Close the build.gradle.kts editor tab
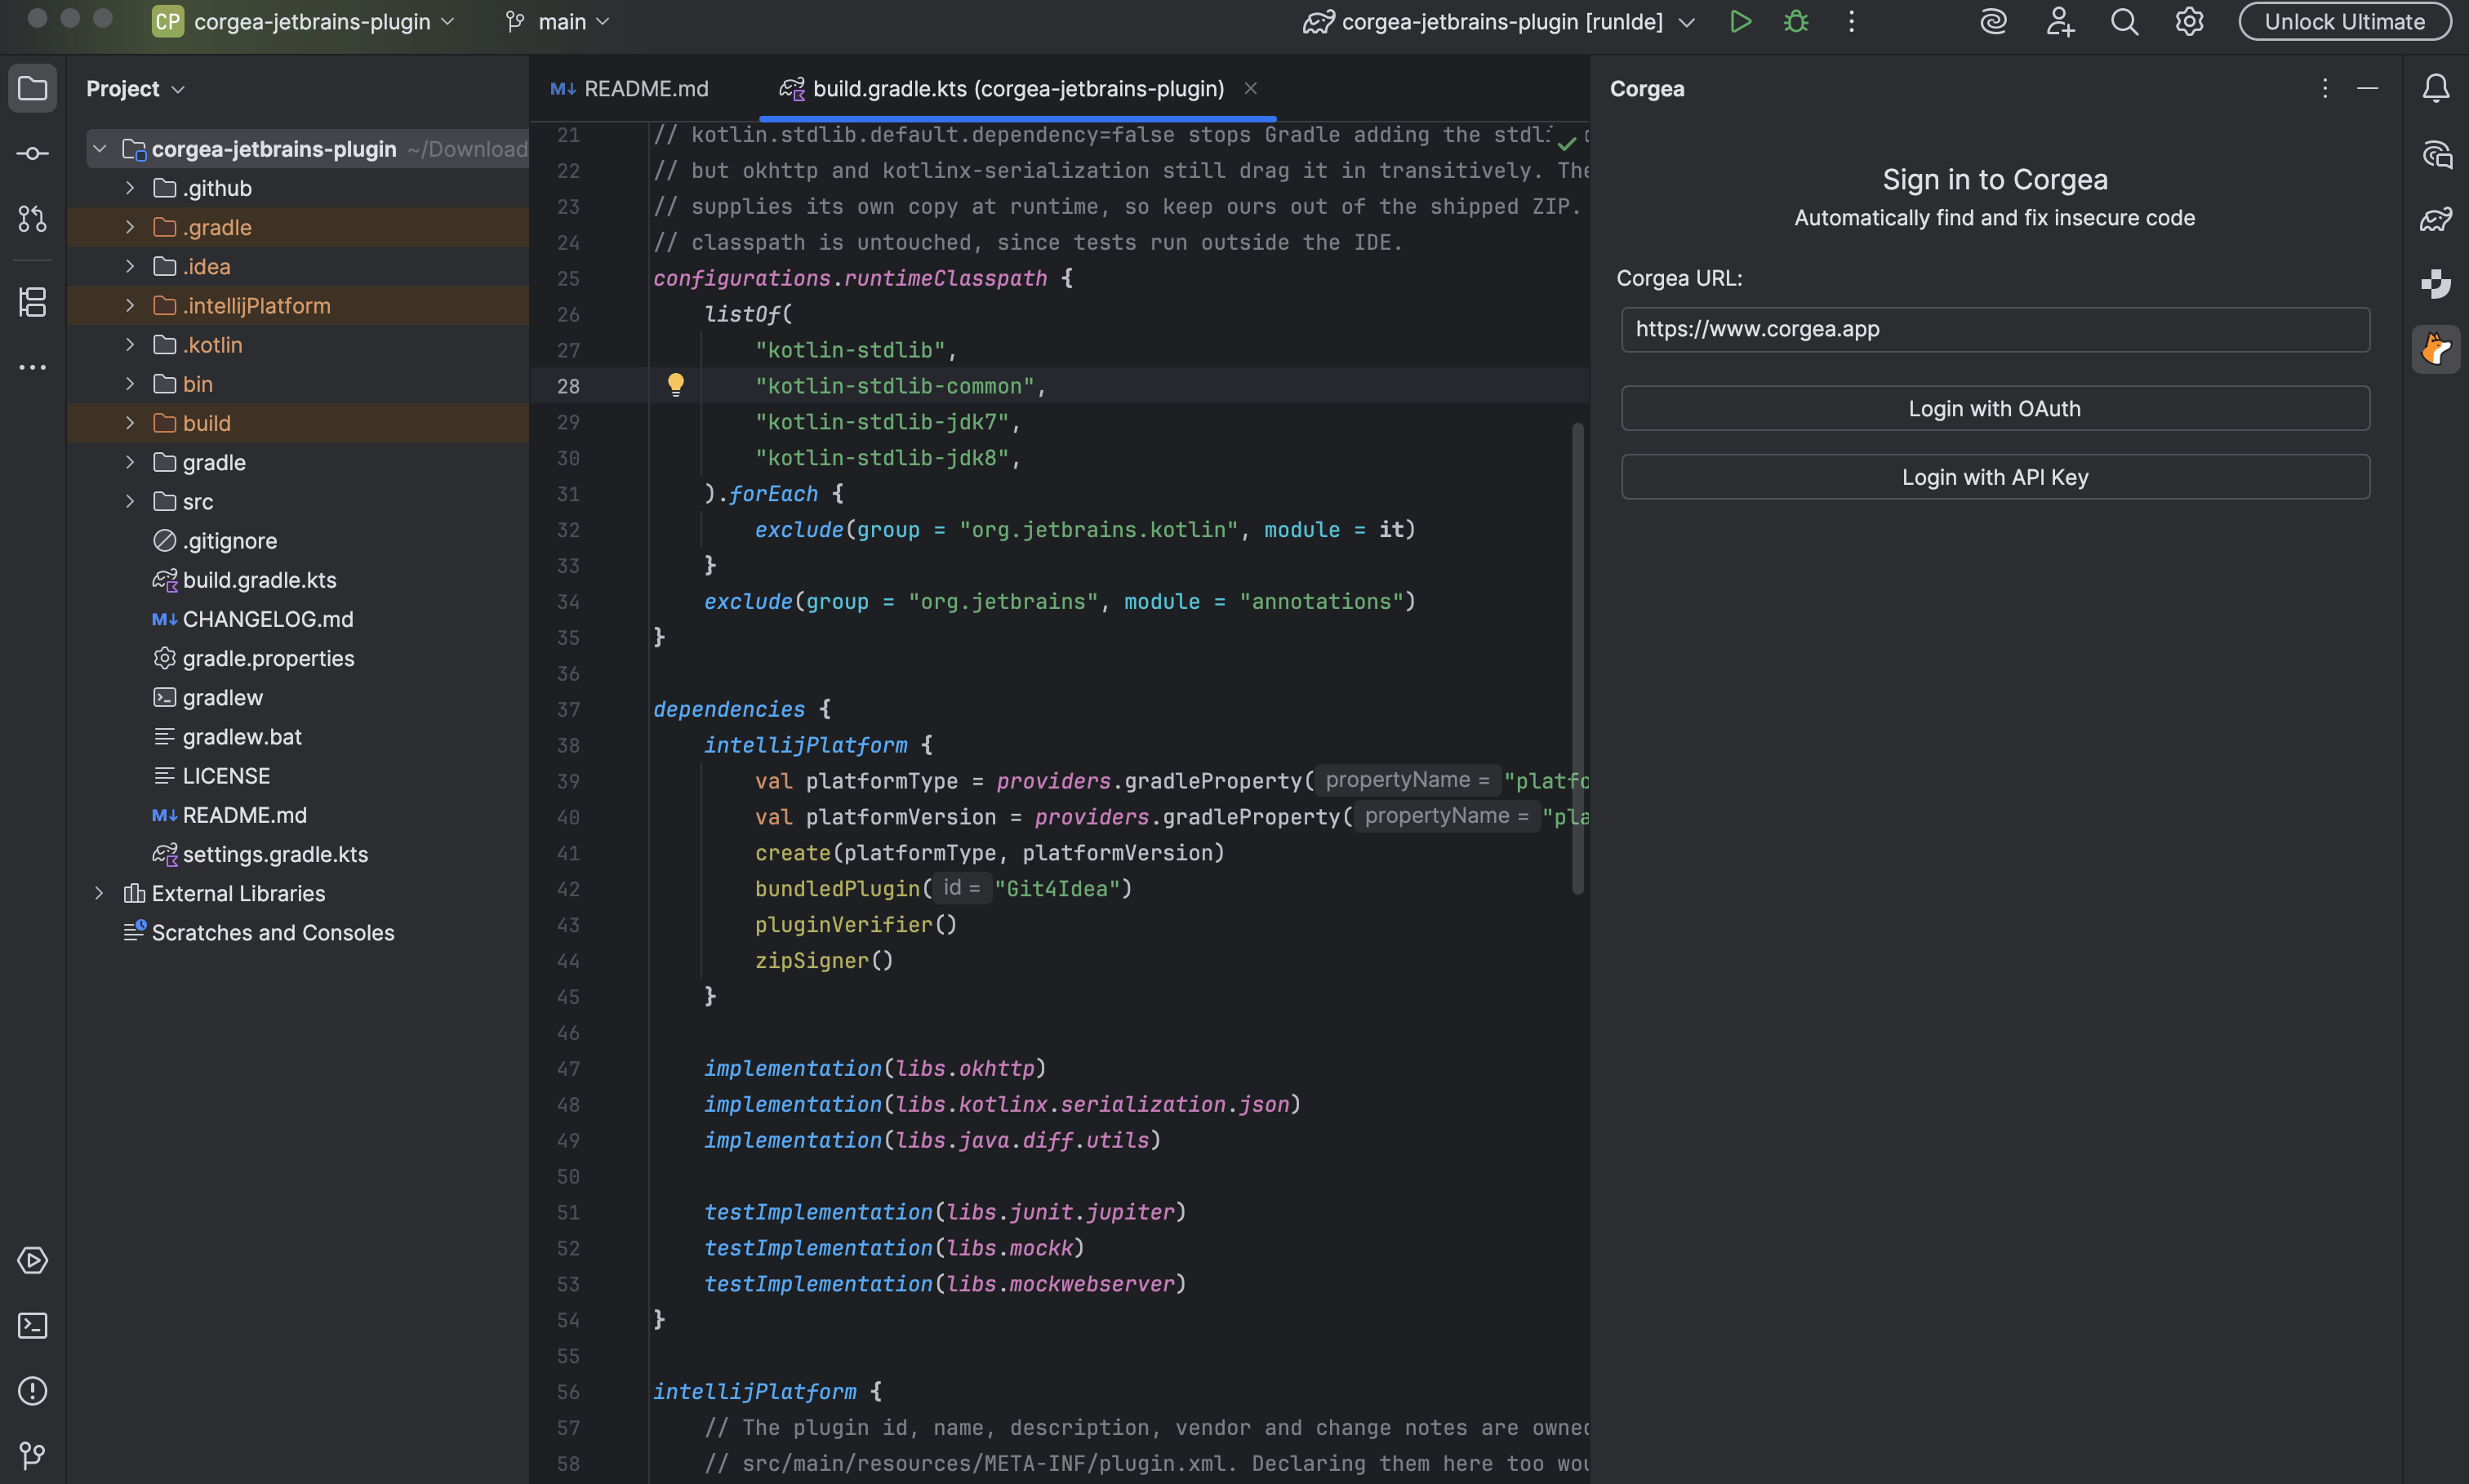The image size is (2469, 1484). click(x=1250, y=88)
